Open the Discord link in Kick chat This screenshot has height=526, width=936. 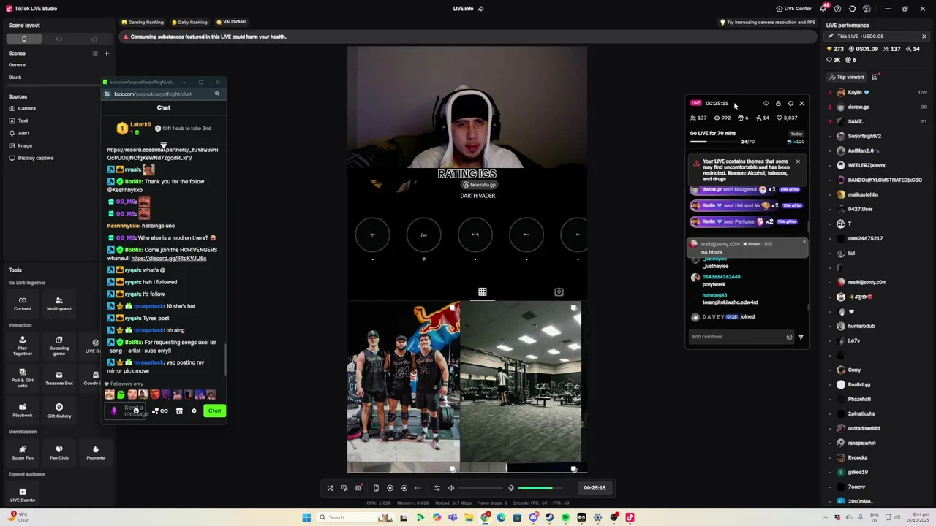(168, 258)
